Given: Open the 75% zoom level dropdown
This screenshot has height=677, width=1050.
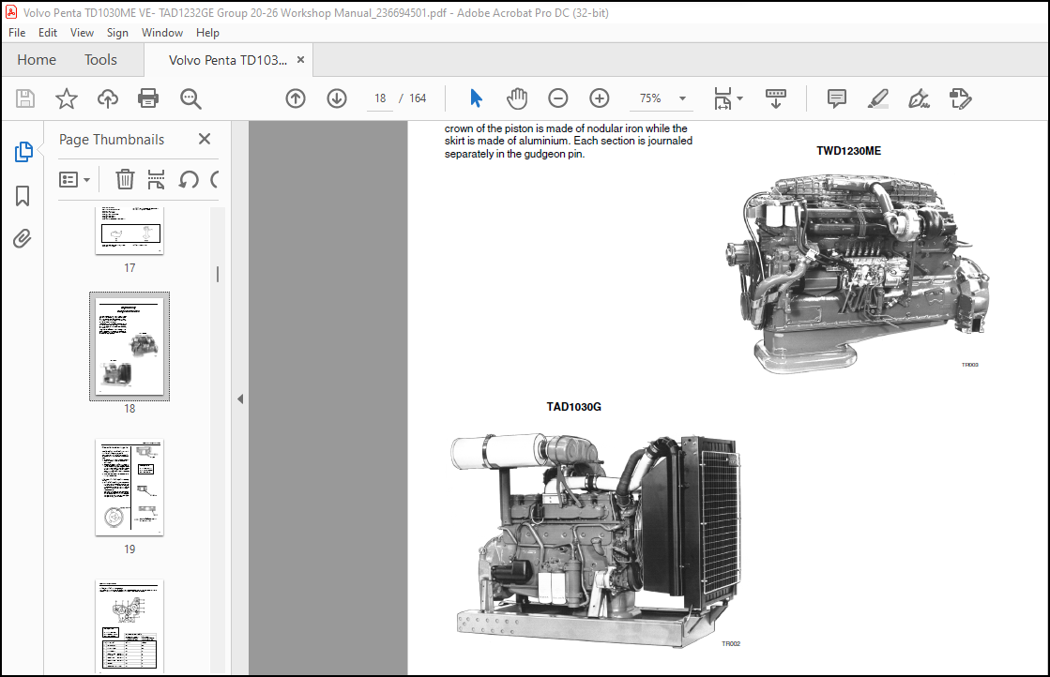Looking at the screenshot, I should point(682,98).
